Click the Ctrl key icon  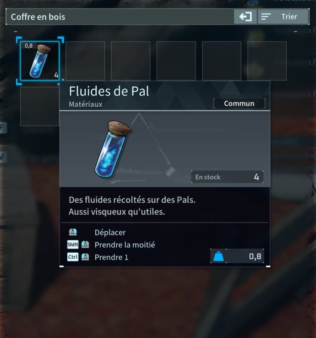[x=73, y=257]
